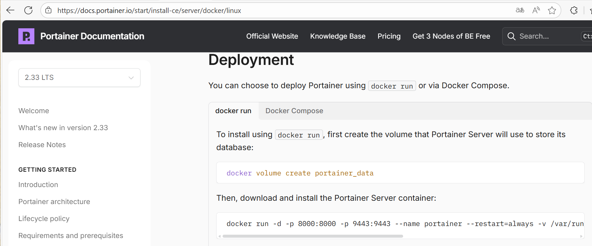Go to the Knowledge Base link
592x246 pixels.
(x=338, y=36)
